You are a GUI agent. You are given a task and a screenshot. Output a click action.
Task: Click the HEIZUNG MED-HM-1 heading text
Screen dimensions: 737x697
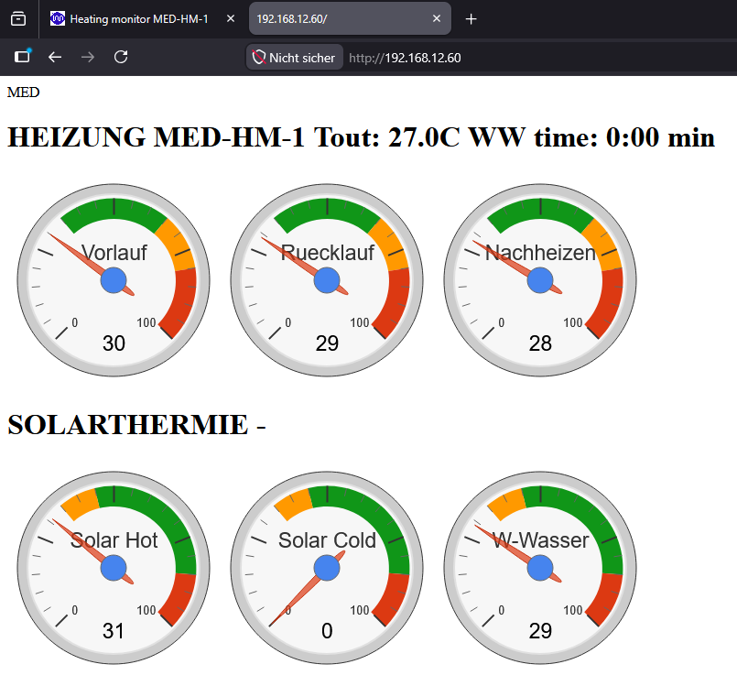tap(157, 137)
